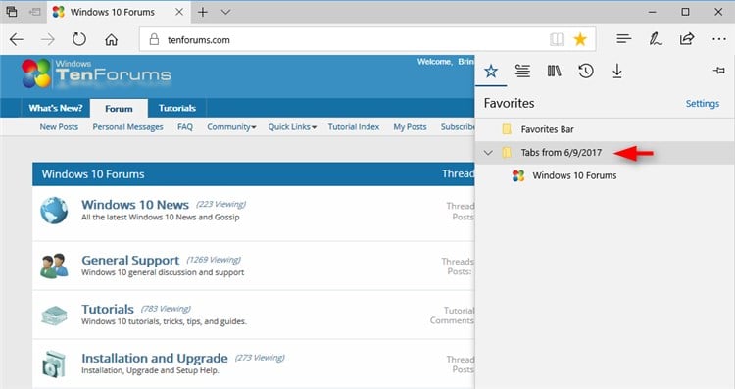Select the Forum tab
The width and height of the screenshot is (735, 389).
119,108
